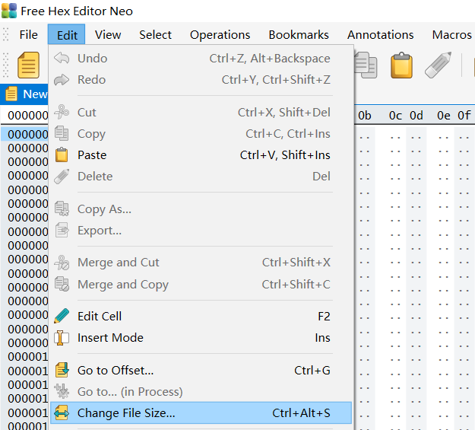The image size is (475, 430).
Task: Click the Go to in Process gear icon
Action: [62, 391]
